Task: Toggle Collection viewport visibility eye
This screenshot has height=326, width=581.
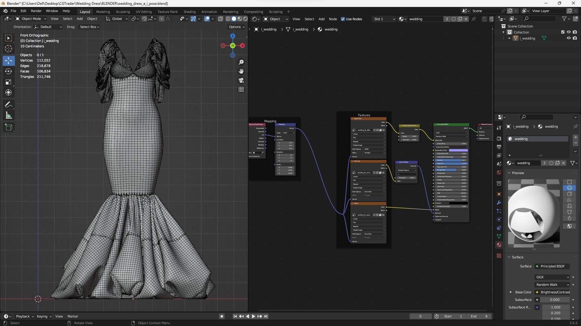Action: pos(569,32)
